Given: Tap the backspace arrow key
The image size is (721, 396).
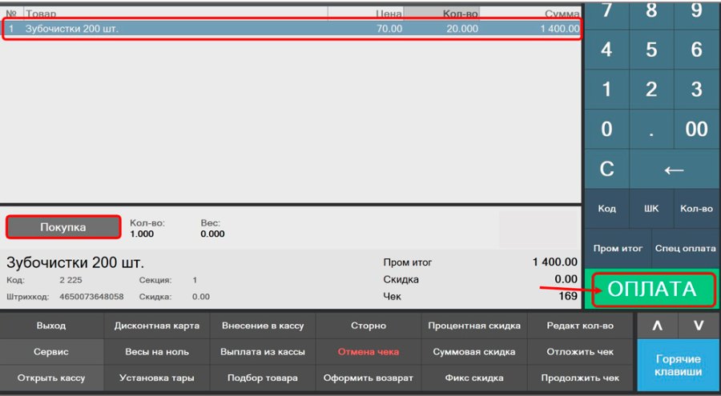Looking at the screenshot, I should (x=674, y=169).
